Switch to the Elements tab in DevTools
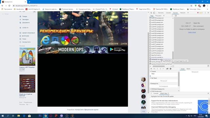Screen dimensions: 210x118 [161, 13]
